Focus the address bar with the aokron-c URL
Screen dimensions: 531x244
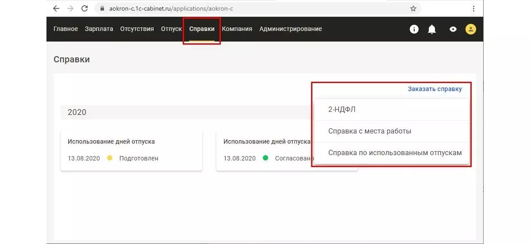pos(257,8)
